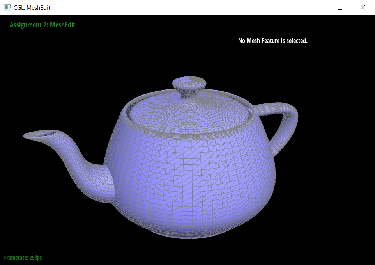Minimize the CGL: MeshEdit window
This screenshot has width=375, height=265.
pyautogui.click(x=317, y=7)
